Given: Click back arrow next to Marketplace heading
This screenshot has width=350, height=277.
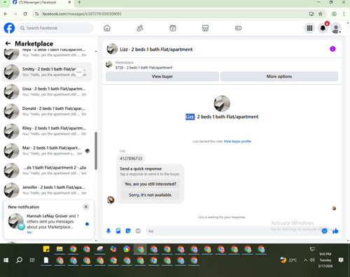Looking at the screenshot, I should point(8,43).
